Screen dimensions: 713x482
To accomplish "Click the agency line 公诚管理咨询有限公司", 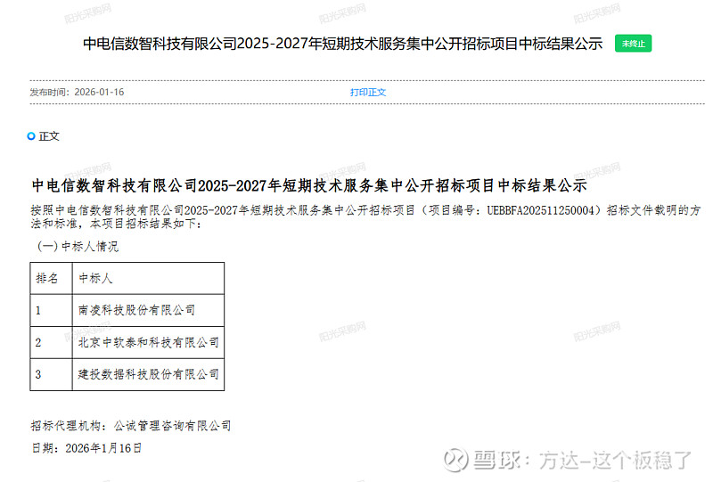I will [131, 426].
